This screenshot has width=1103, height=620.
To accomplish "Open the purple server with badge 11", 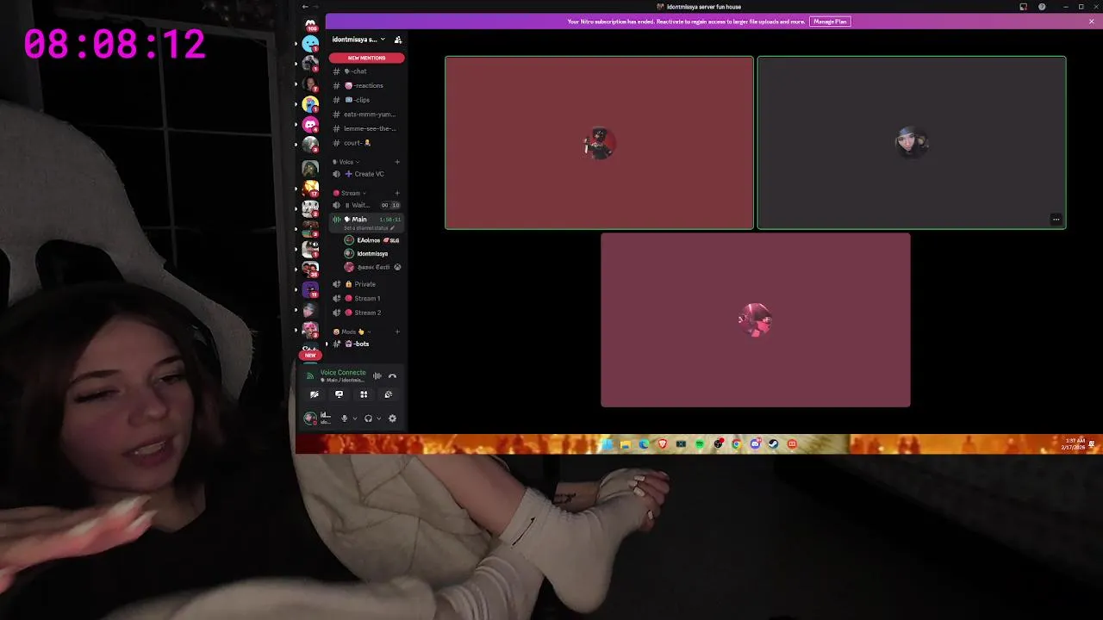I will pos(310,289).
